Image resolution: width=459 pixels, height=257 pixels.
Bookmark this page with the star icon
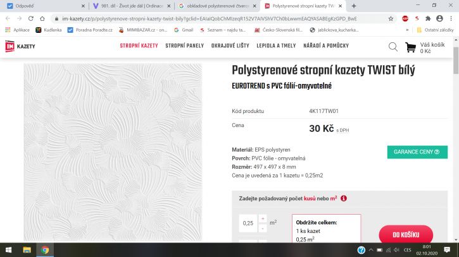(x=391, y=19)
